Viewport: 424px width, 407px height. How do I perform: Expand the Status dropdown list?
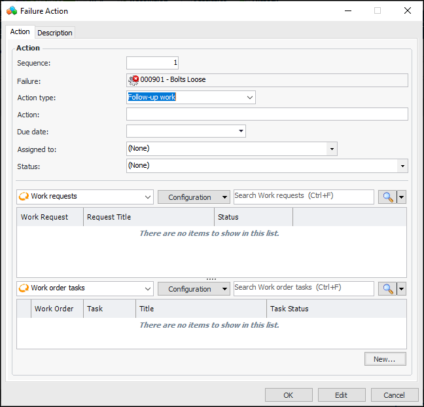[402, 166]
